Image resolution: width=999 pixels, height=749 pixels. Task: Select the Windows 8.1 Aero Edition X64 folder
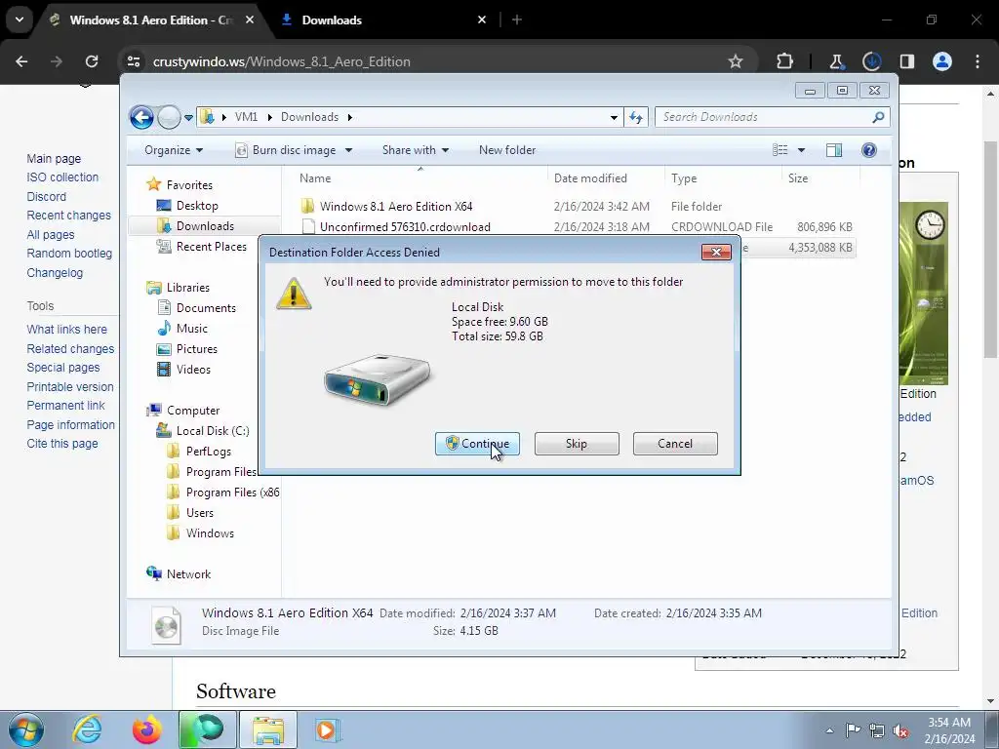[x=396, y=207]
